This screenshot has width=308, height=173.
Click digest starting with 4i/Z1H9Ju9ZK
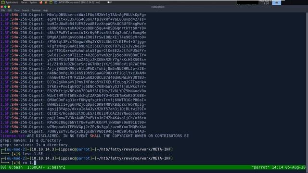coord(96,64)
